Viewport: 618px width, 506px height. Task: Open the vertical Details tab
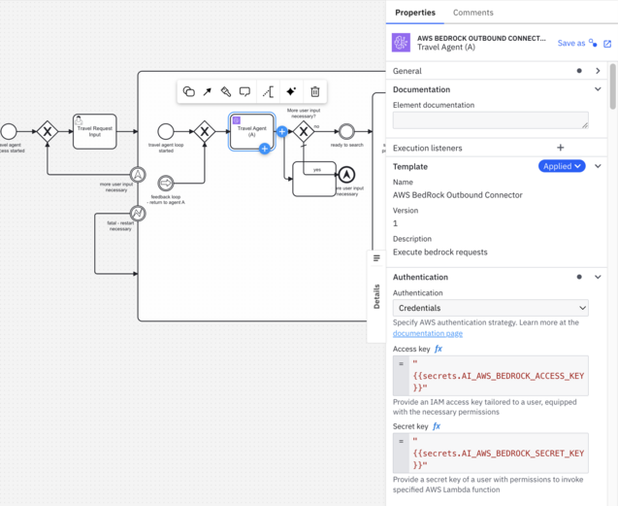376,296
